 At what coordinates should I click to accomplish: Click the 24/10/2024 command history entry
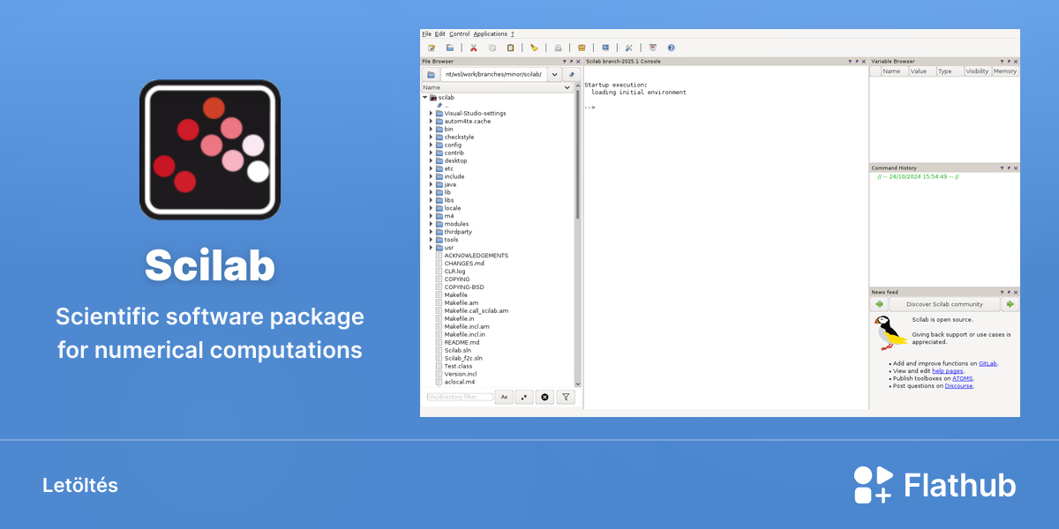tap(918, 176)
